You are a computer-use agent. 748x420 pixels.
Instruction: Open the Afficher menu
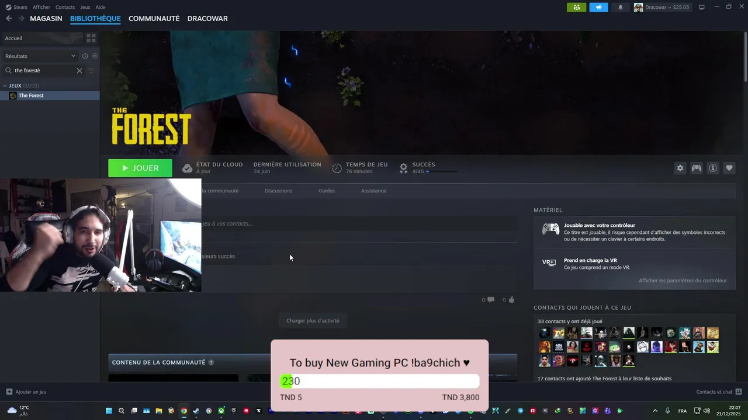coord(41,7)
